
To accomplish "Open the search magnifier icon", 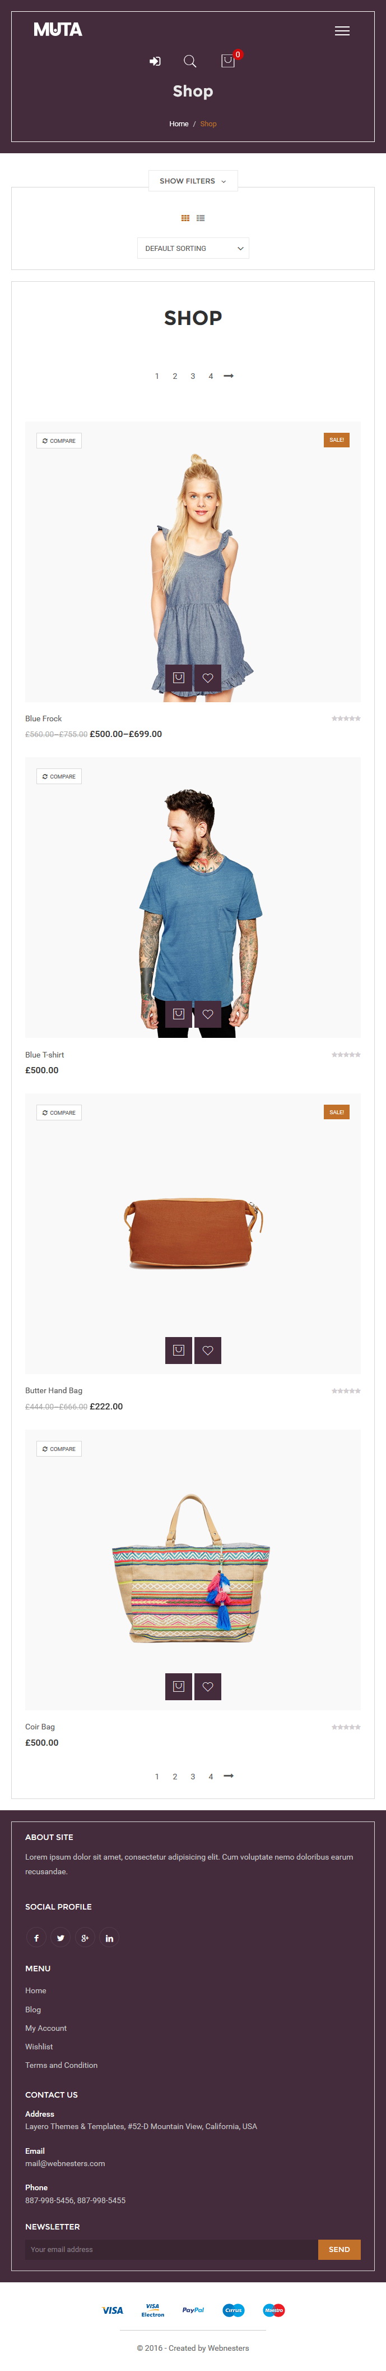I will (x=190, y=61).
